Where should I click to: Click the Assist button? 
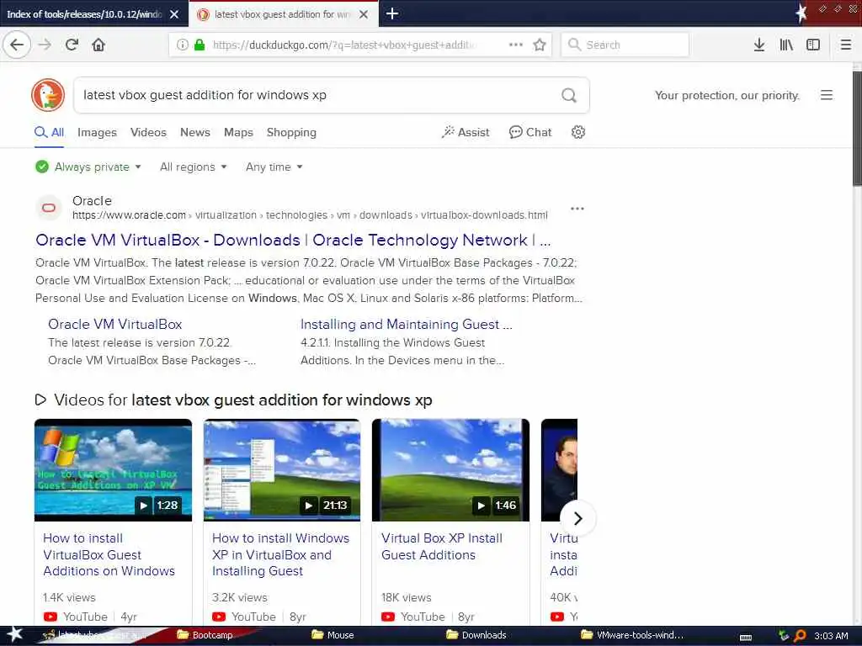tap(466, 132)
